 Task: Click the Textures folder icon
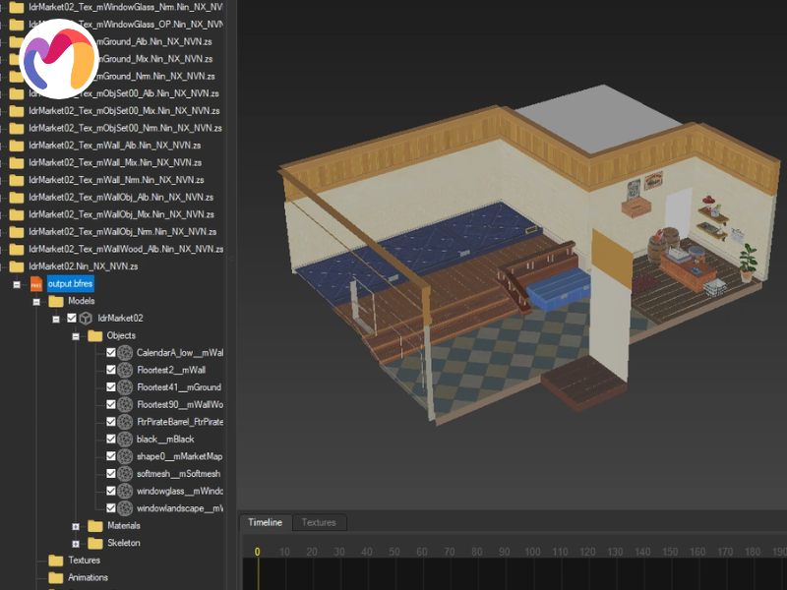point(56,560)
